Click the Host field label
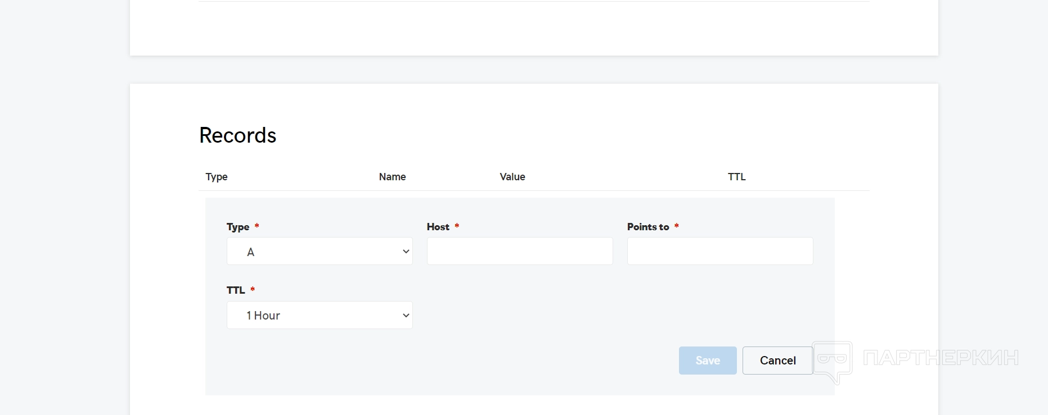1048x415 pixels. [438, 227]
